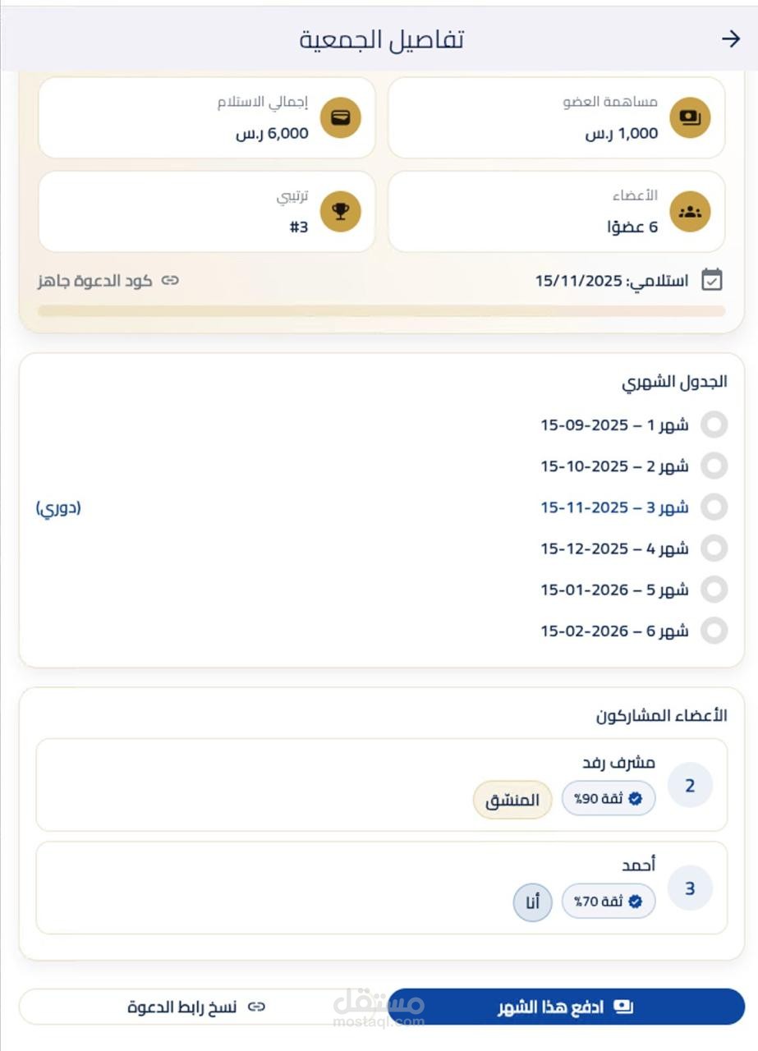This screenshot has width=758, height=1051.
Task: Select month 6 radio 15-02-2026
Action: [x=714, y=631]
